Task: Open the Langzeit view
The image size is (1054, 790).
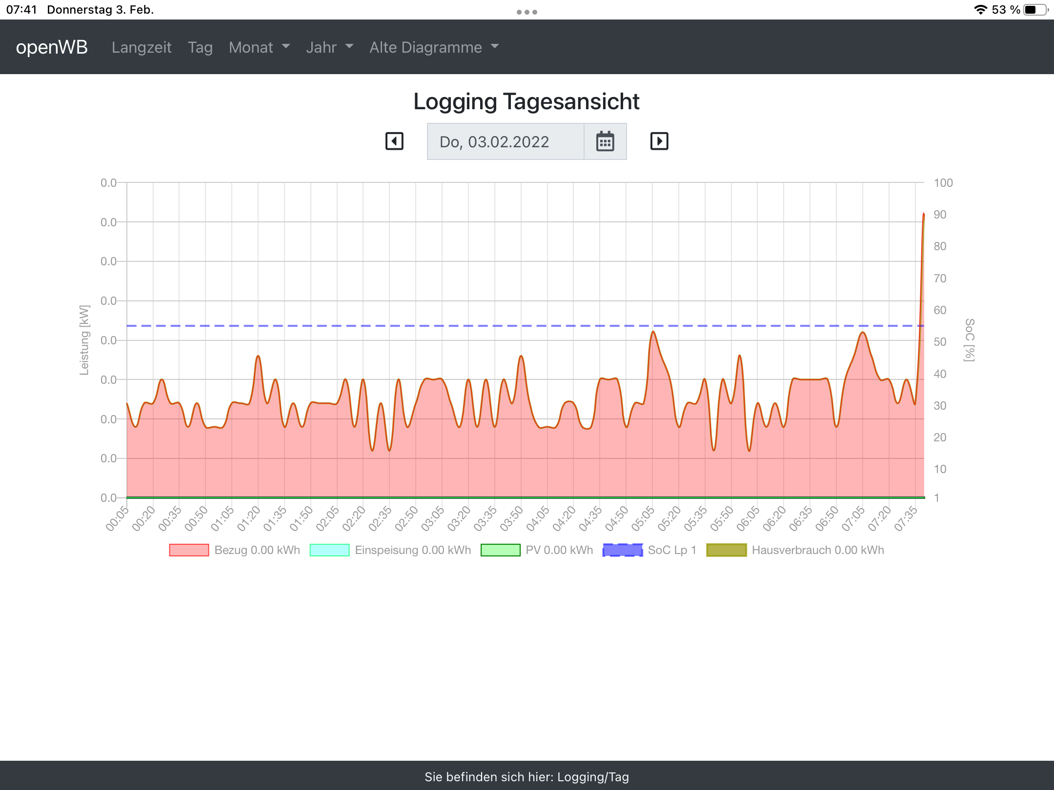Action: (142, 47)
